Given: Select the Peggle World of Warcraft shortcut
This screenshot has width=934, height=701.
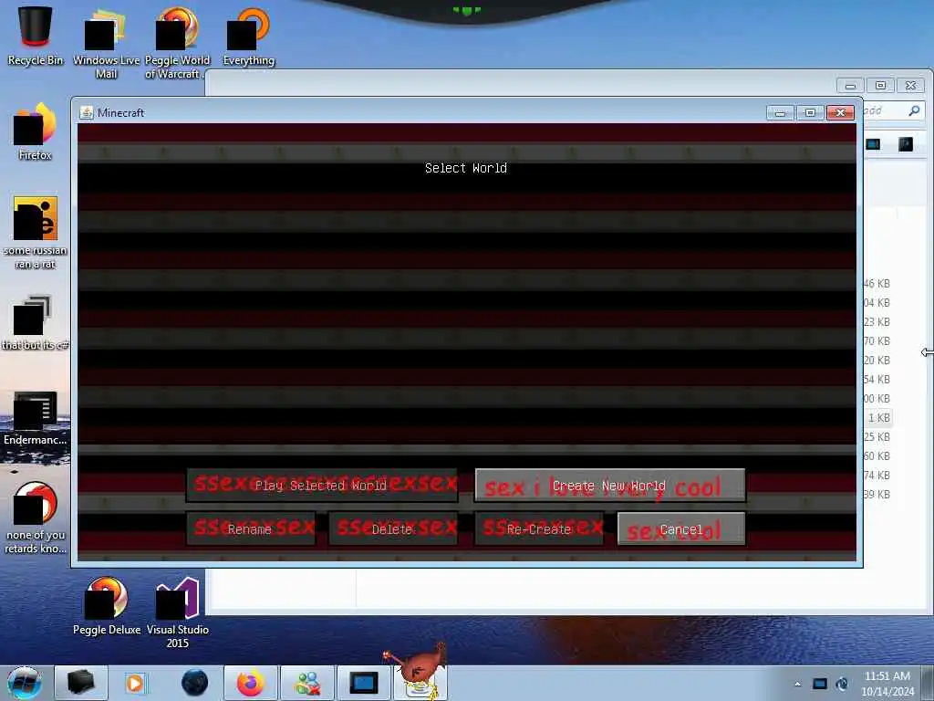Looking at the screenshot, I should tap(177, 43).
